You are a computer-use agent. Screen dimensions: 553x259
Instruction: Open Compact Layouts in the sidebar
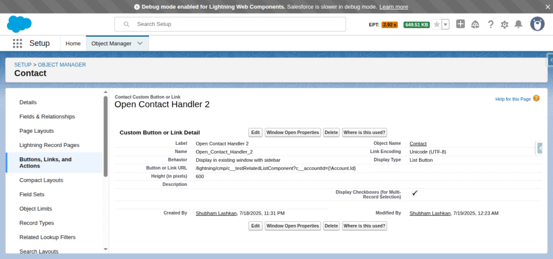pyautogui.click(x=41, y=180)
